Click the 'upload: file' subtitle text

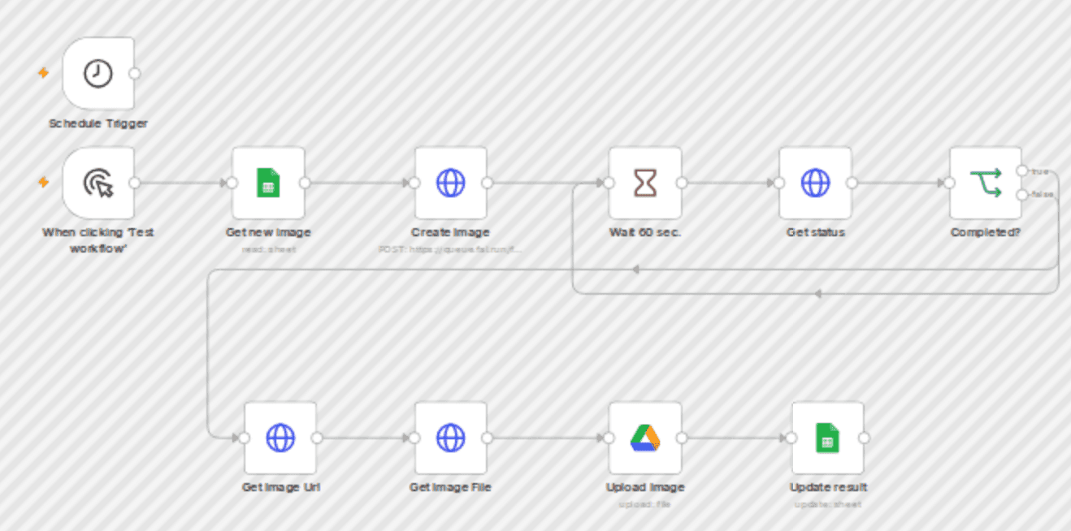pos(645,504)
